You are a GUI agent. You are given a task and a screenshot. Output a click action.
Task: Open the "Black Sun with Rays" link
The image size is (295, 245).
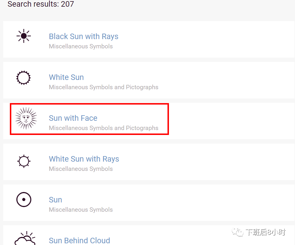83,36
